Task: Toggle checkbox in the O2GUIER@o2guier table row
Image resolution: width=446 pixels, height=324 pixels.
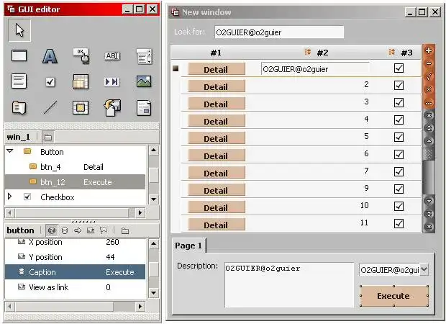Action: (399, 68)
